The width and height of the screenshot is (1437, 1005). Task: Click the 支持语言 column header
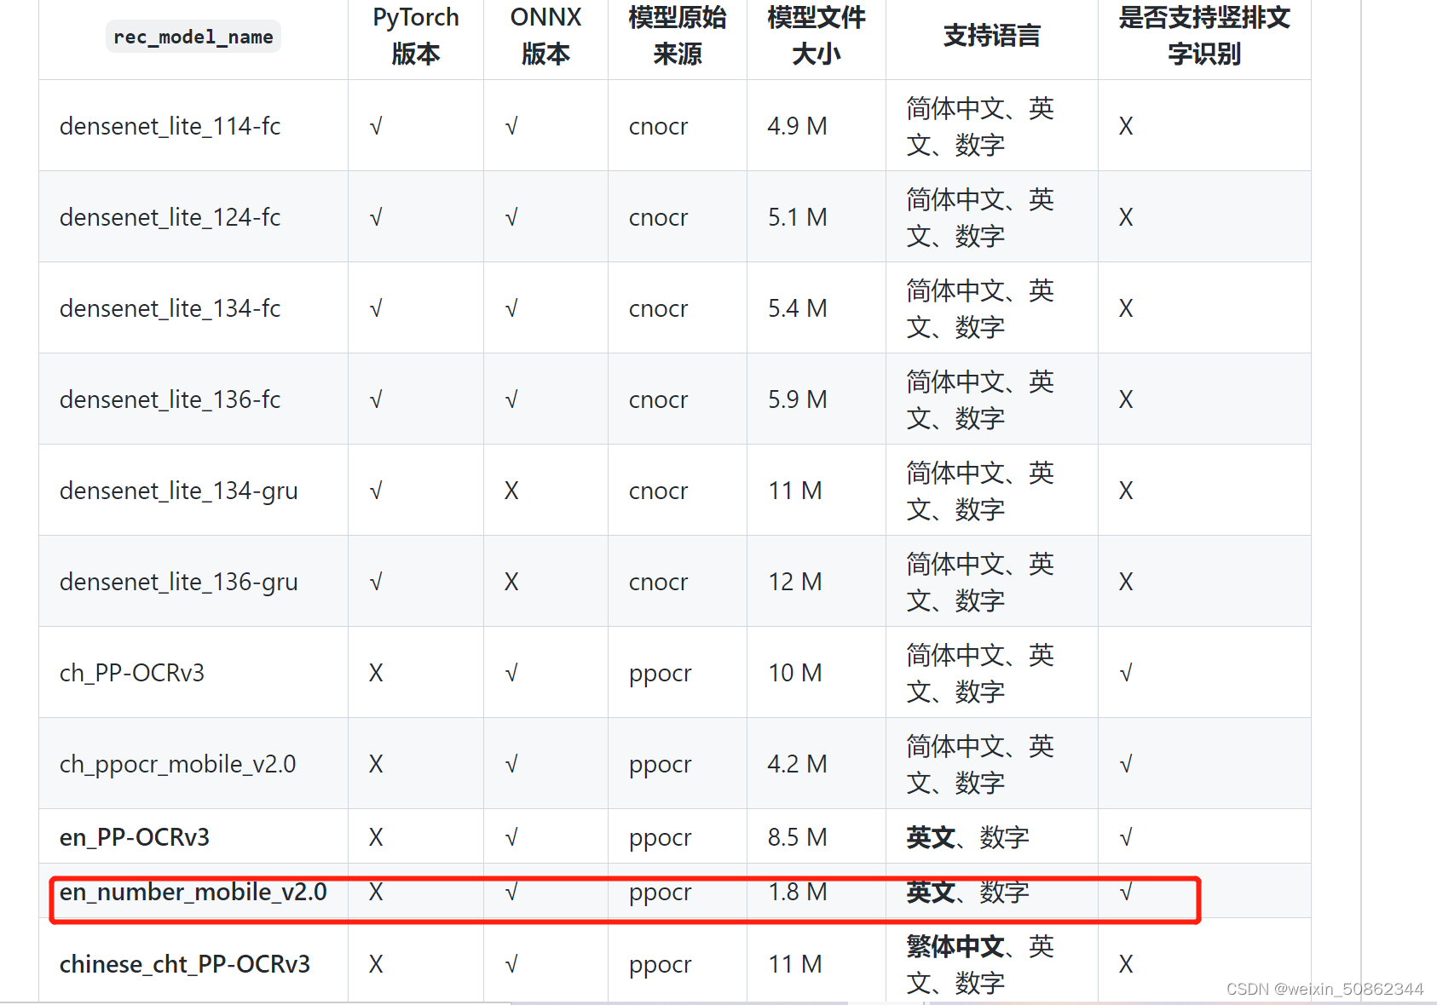(x=992, y=36)
